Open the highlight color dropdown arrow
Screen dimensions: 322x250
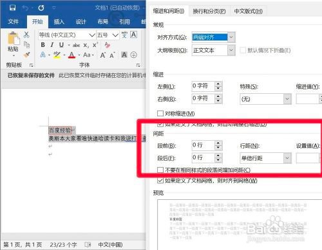point(64,55)
